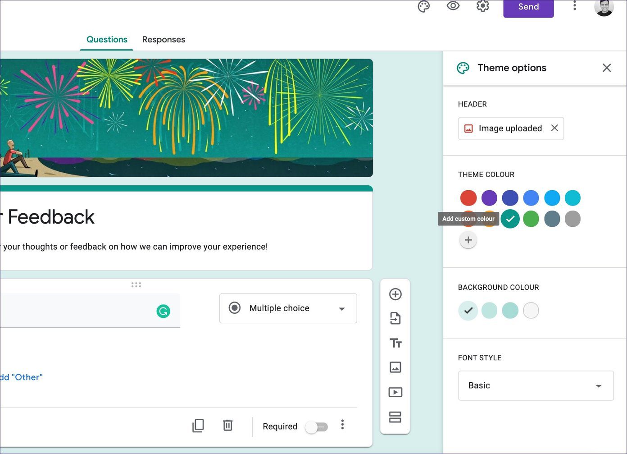Select the blue-grey theme colour
The width and height of the screenshot is (627, 454).
click(x=552, y=219)
